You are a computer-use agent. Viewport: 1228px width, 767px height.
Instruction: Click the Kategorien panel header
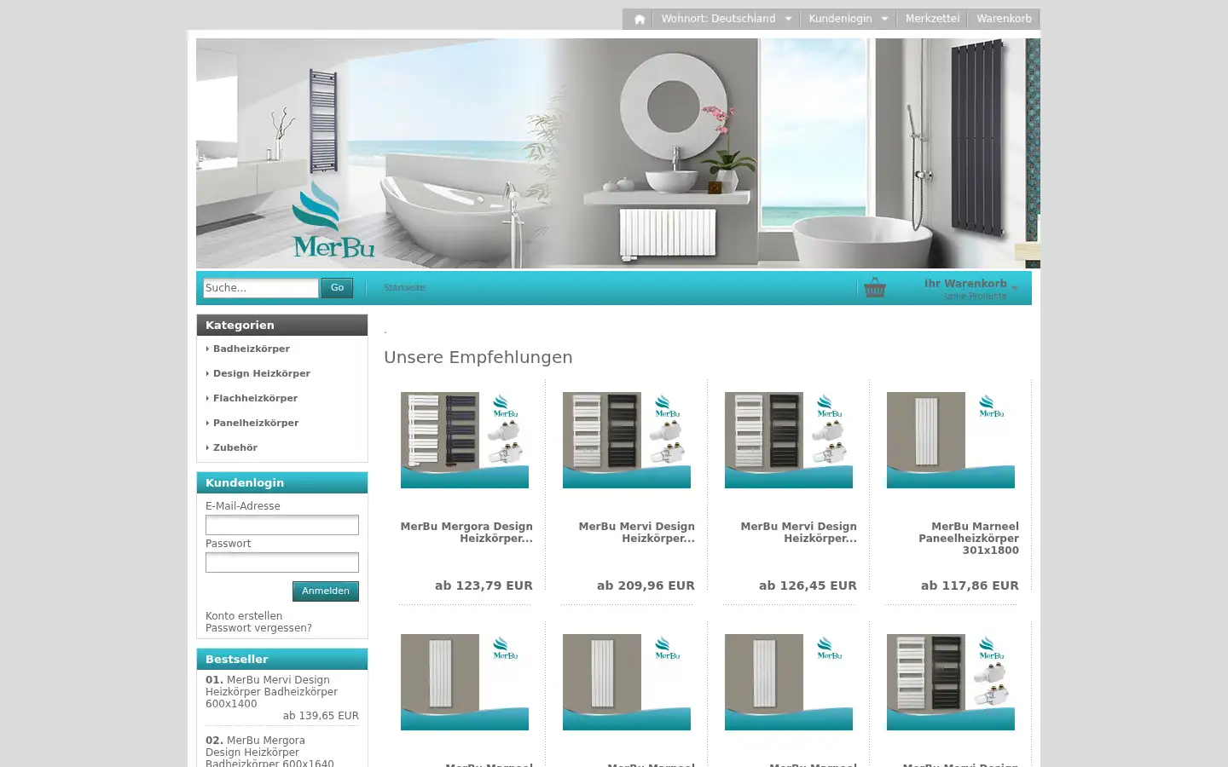click(282, 325)
